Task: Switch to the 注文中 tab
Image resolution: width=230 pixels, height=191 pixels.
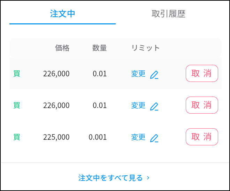Action: (x=62, y=14)
